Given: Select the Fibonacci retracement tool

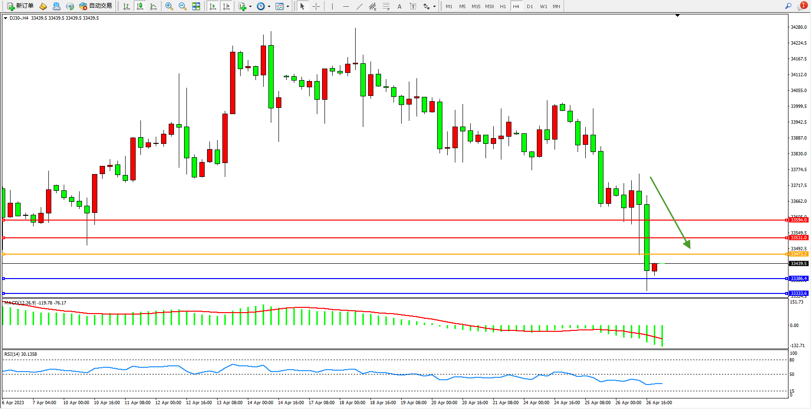Looking at the screenshot, I should coord(386,6).
